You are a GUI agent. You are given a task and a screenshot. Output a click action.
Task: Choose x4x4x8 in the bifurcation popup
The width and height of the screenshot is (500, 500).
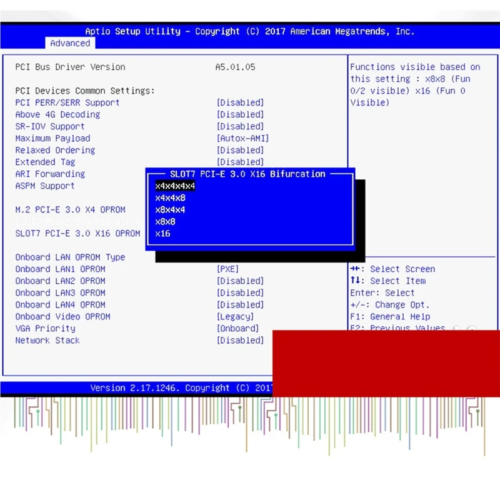click(170, 198)
